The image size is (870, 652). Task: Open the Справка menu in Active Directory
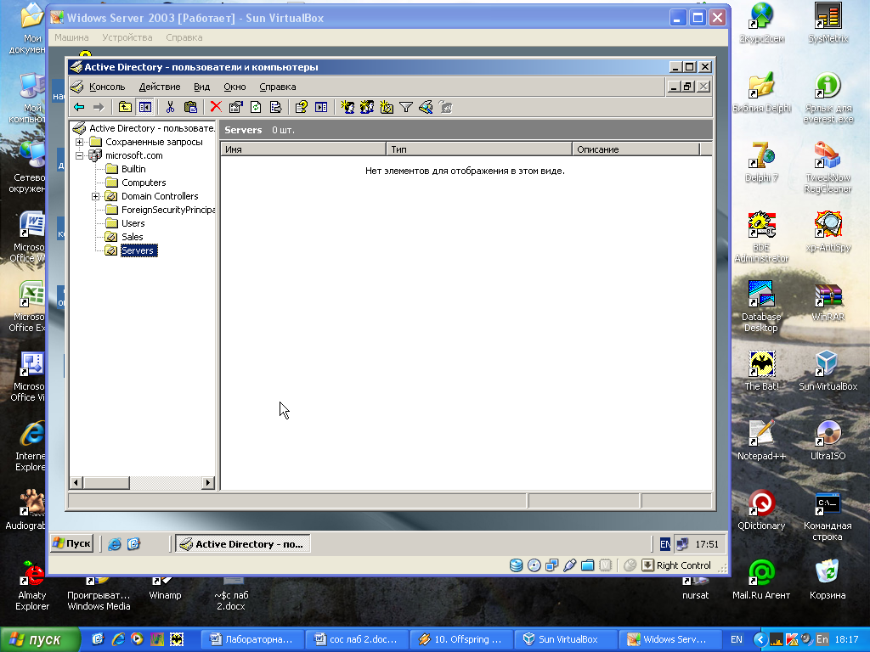click(278, 87)
